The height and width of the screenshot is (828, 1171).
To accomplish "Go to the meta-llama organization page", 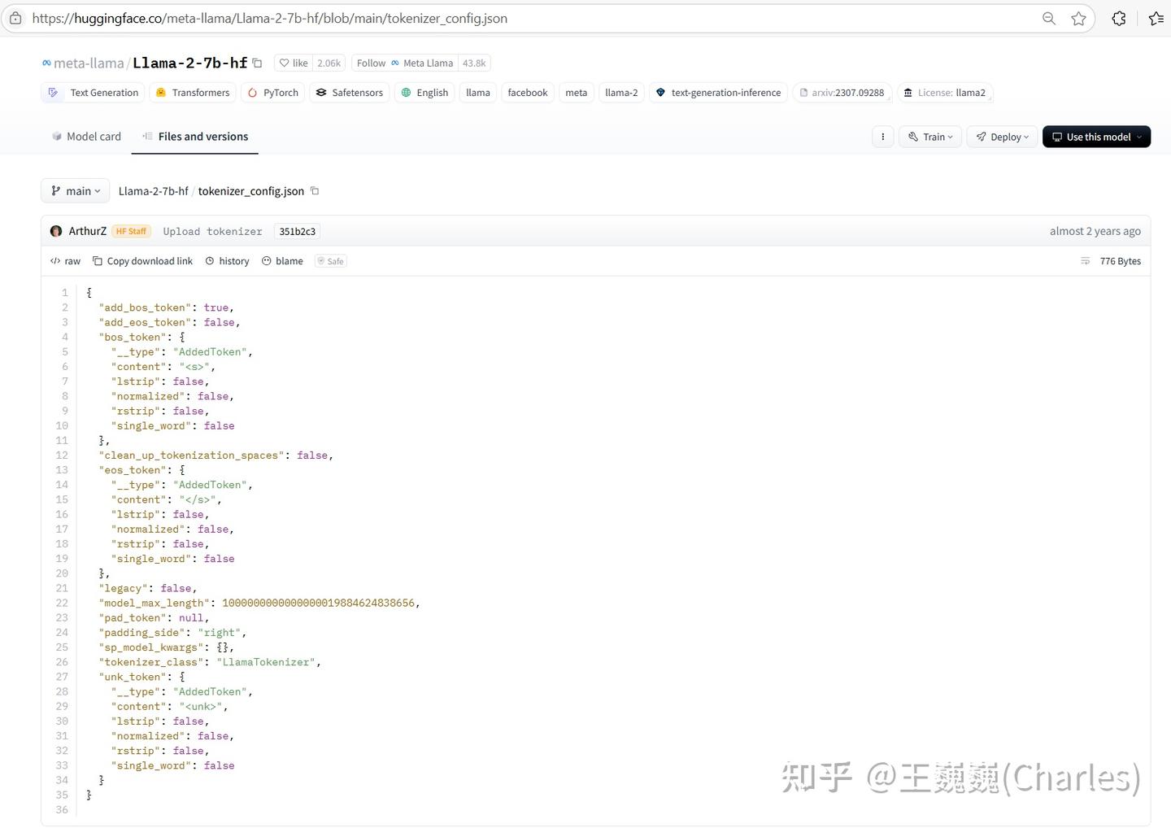I will coord(89,63).
